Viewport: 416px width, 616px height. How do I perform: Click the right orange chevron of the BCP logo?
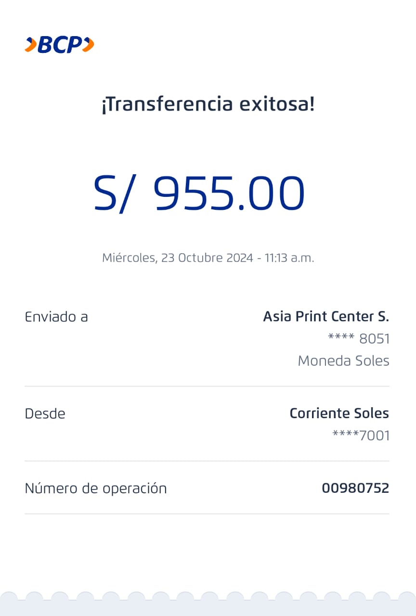tap(88, 45)
